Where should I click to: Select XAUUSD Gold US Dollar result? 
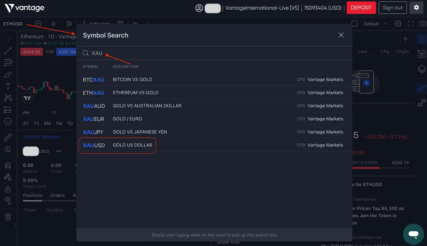pos(117,145)
